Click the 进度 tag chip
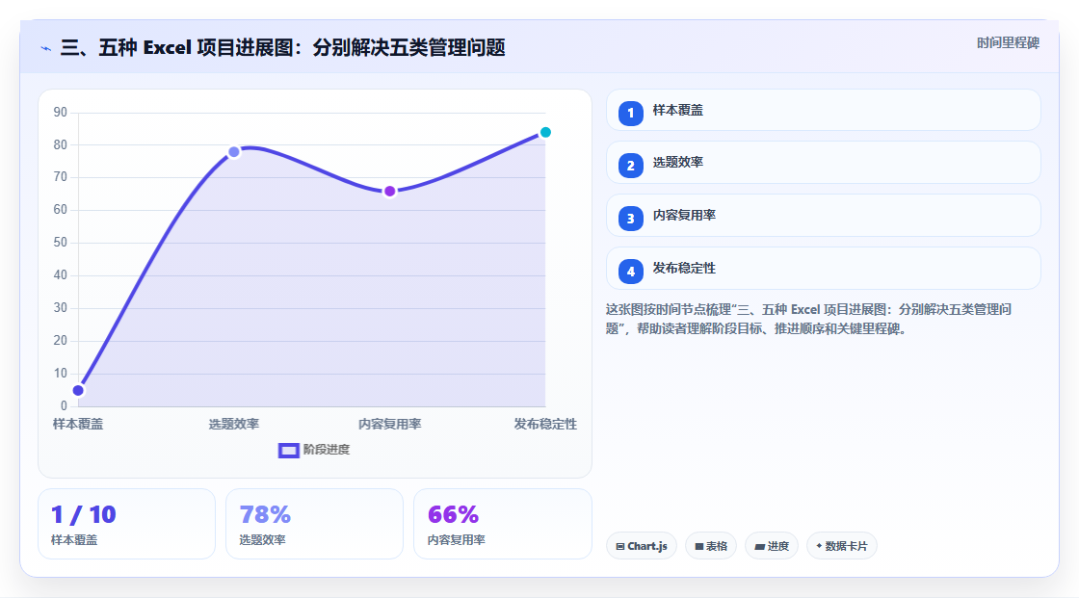The image size is (1079, 598). 772,546
